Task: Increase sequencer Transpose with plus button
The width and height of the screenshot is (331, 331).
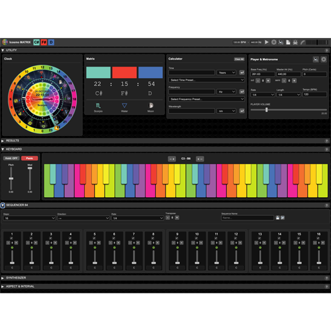Action: pos(177,218)
